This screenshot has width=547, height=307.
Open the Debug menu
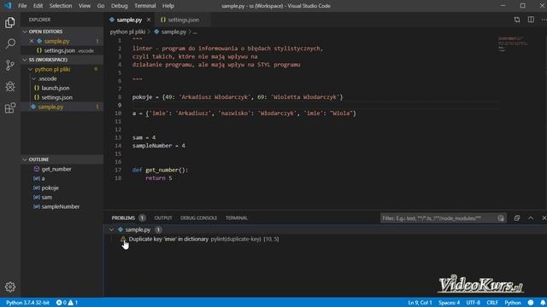pos(119,6)
